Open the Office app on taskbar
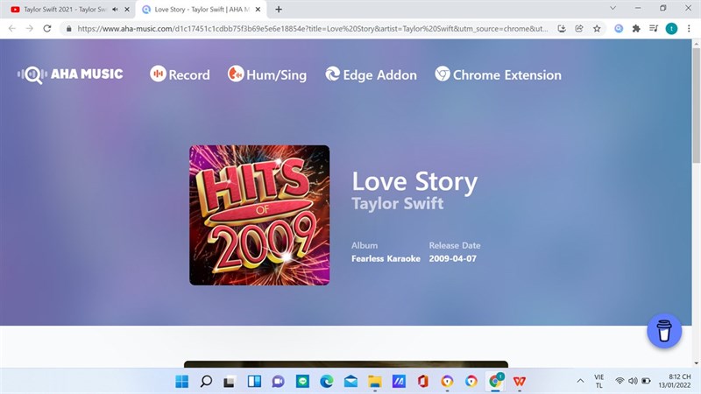The image size is (701, 394). (x=423, y=382)
